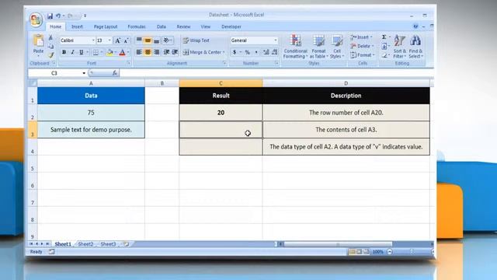Click the Select All corner box
Screen dimensions: 497x280
tap(33, 83)
